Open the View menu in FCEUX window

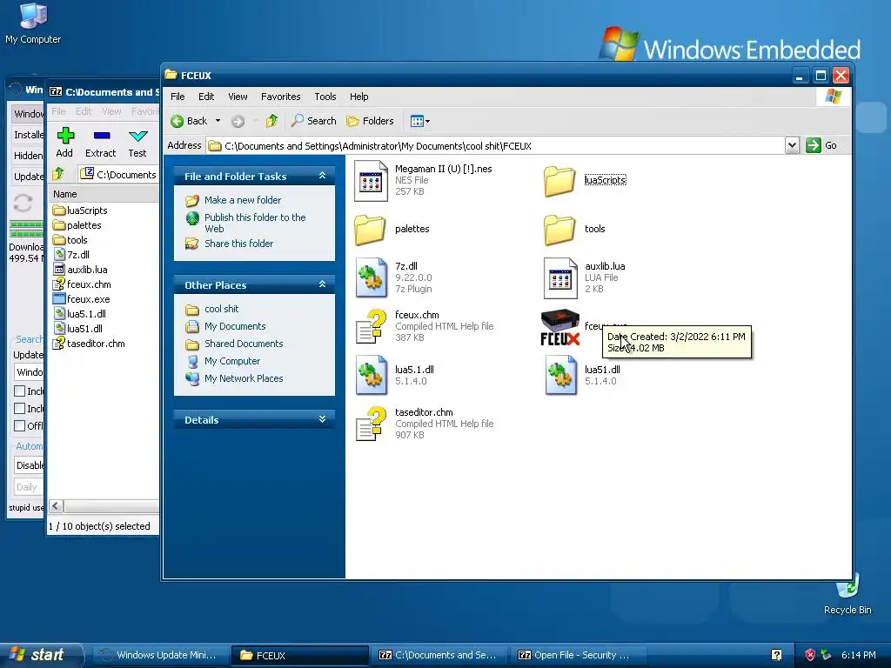tap(238, 97)
